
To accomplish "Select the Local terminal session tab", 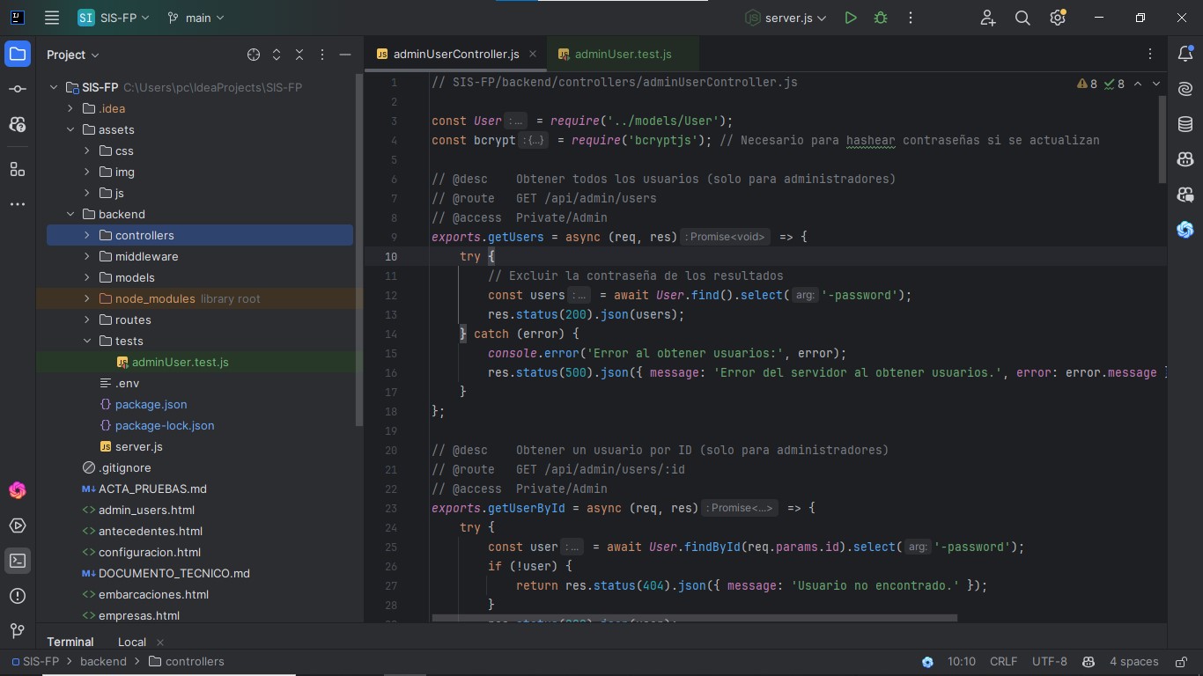I will click(132, 642).
